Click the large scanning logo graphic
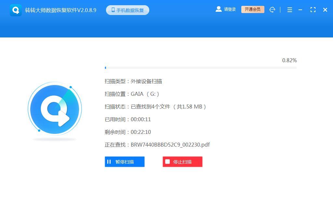The width and height of the screenshot is (333, 200). (55, 109)
